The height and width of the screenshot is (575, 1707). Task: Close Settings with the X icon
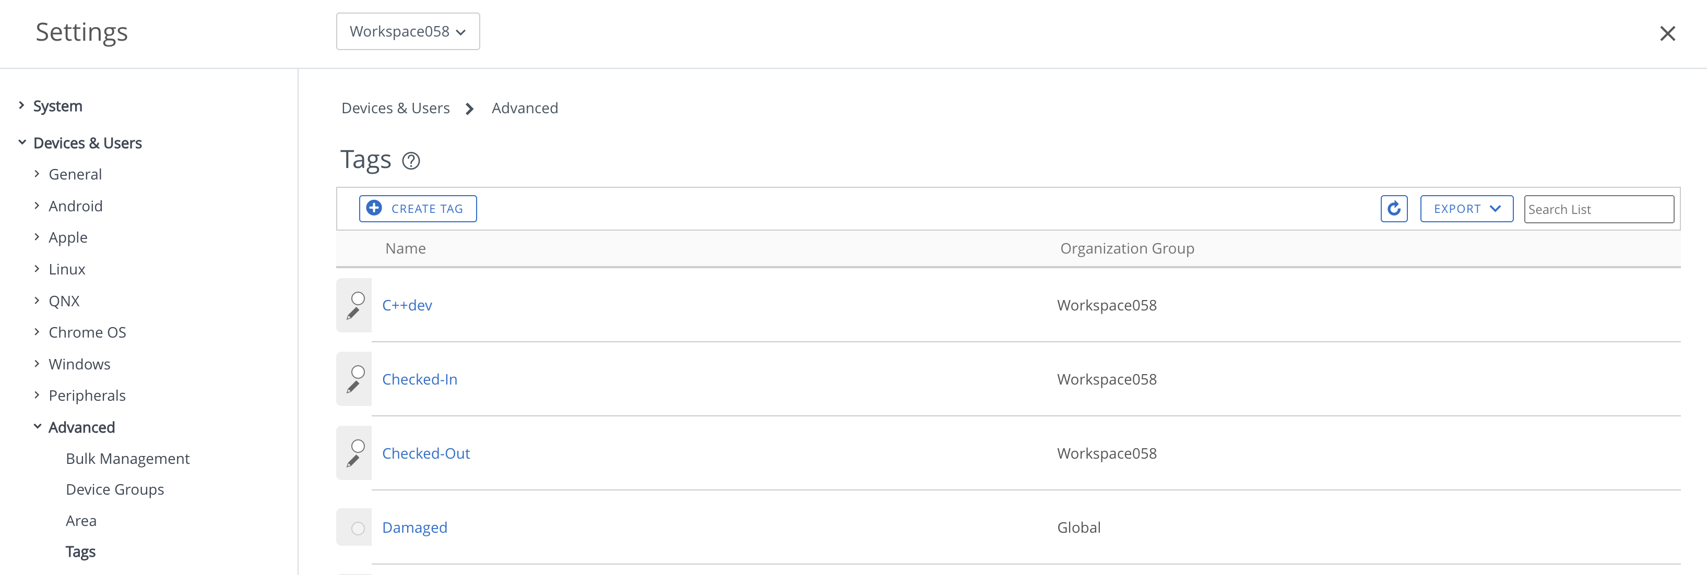pos(1667,33)
